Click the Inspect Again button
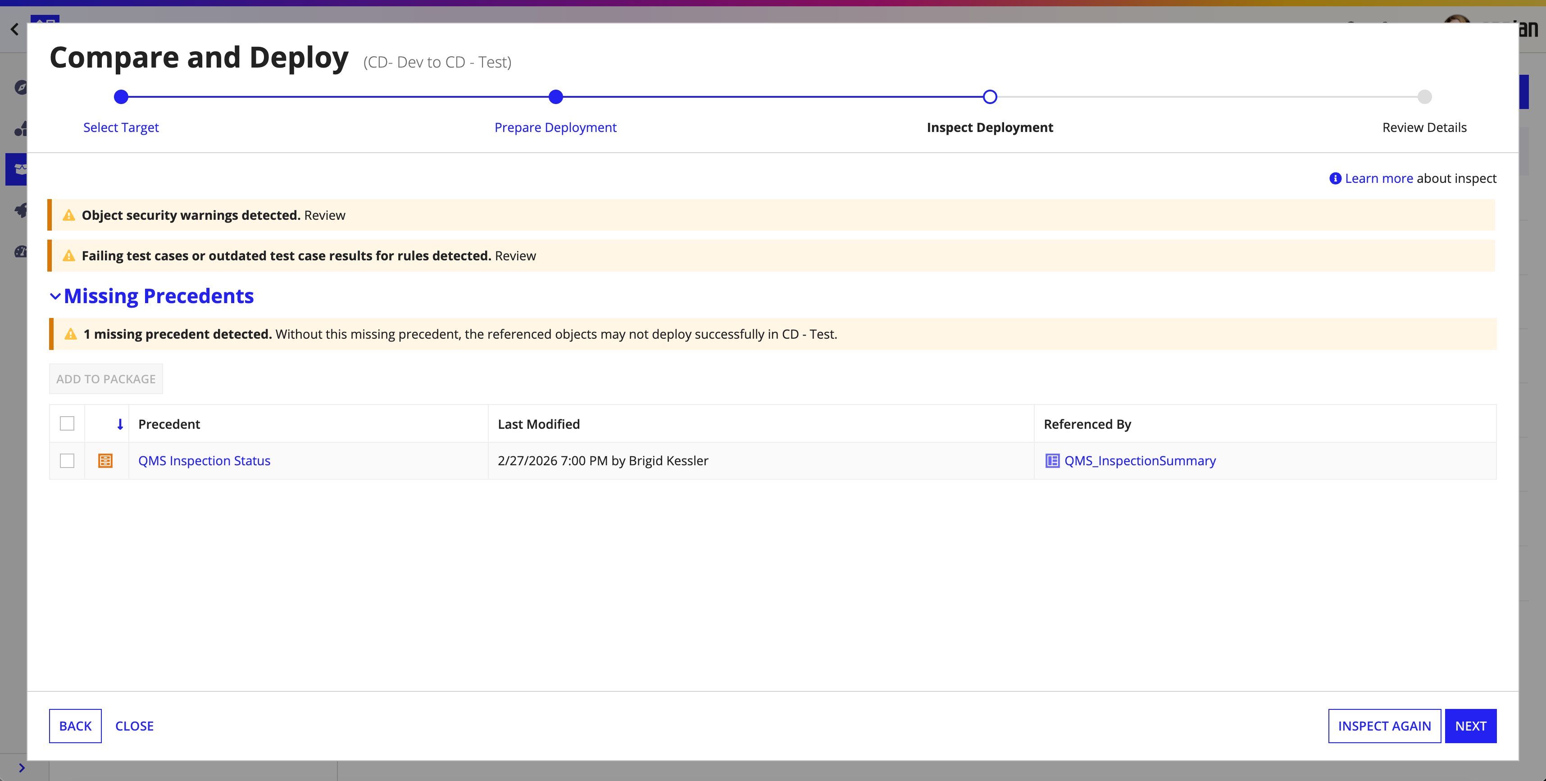1546x781 pixels. tap(1384, 726)
